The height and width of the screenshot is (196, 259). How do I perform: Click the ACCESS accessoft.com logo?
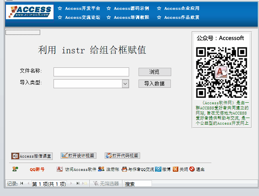coord(30,12)
